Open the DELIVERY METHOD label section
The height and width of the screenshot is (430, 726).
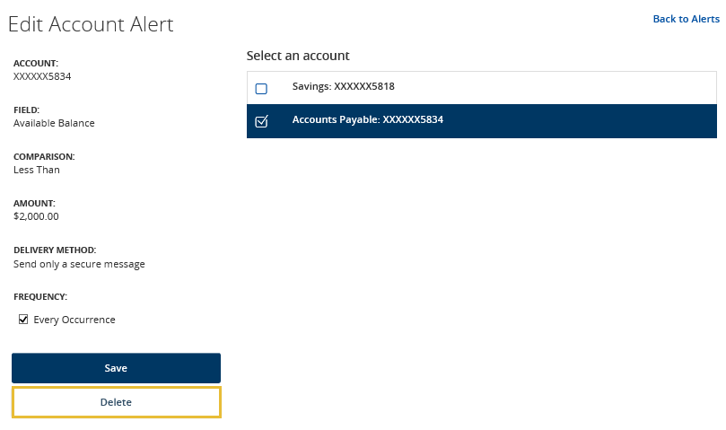pos(55,250)
